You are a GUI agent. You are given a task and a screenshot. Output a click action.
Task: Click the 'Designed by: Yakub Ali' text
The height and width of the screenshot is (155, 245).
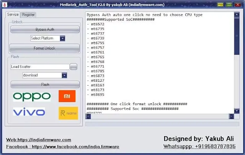pyautogui.click(x=199, y=139)
